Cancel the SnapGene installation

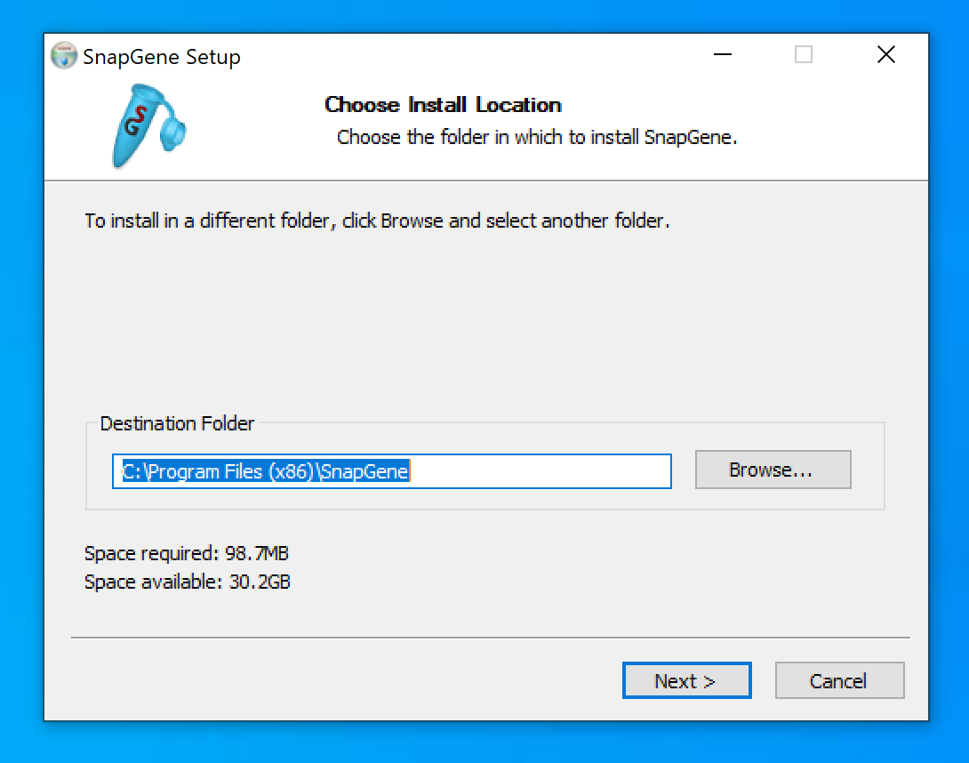[x=838, y=681]
